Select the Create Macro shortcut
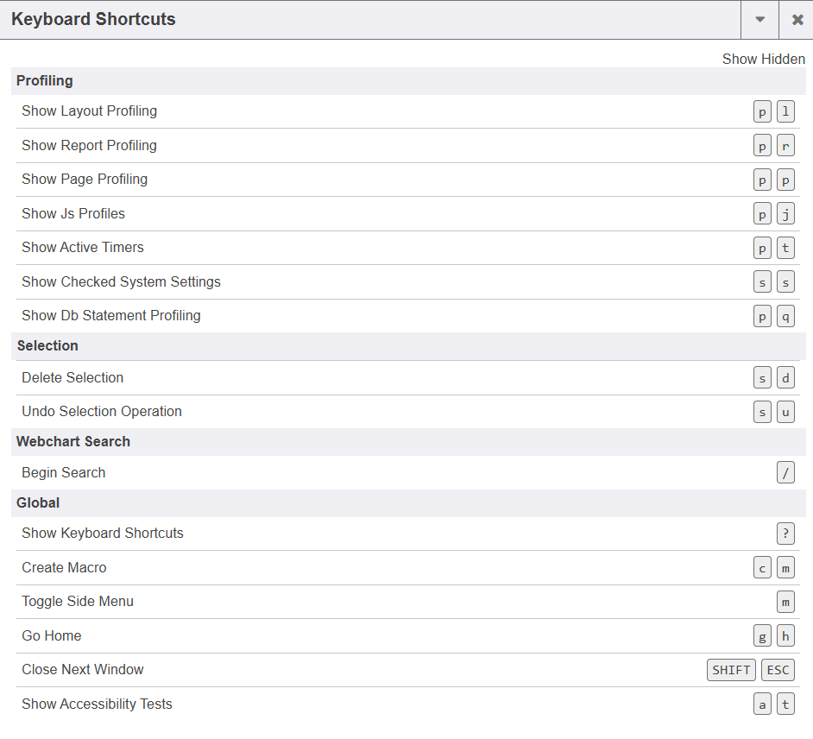The image size is (813, 739). (65, 568)
